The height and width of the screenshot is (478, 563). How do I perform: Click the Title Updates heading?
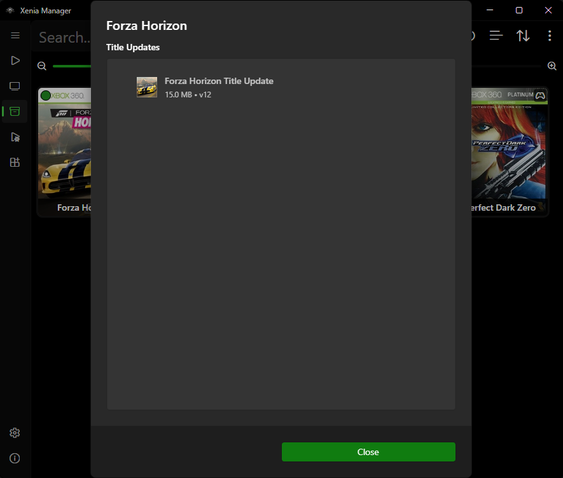[x=133, y=47]
